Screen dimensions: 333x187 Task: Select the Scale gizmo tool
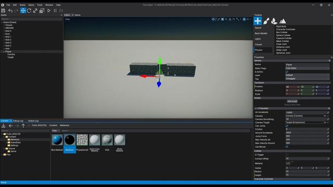coord(35,10)
